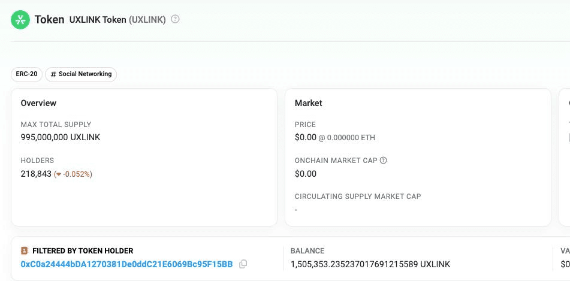Click the Onchain Market Cap info icon
570x281 pixels.
[384, 161]
